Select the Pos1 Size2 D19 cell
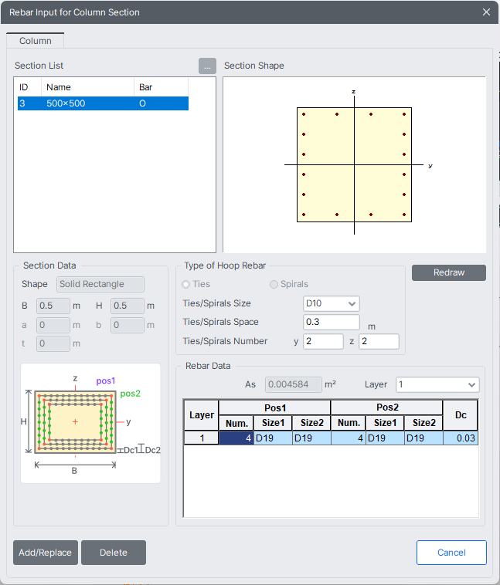The height and width of the screenshot is (585, 500). click(311, 438)
